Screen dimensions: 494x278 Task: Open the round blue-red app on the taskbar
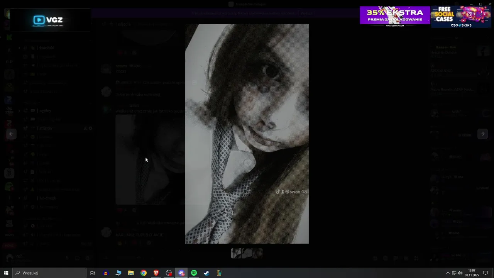pyautogui.click(x=106, y=273)
